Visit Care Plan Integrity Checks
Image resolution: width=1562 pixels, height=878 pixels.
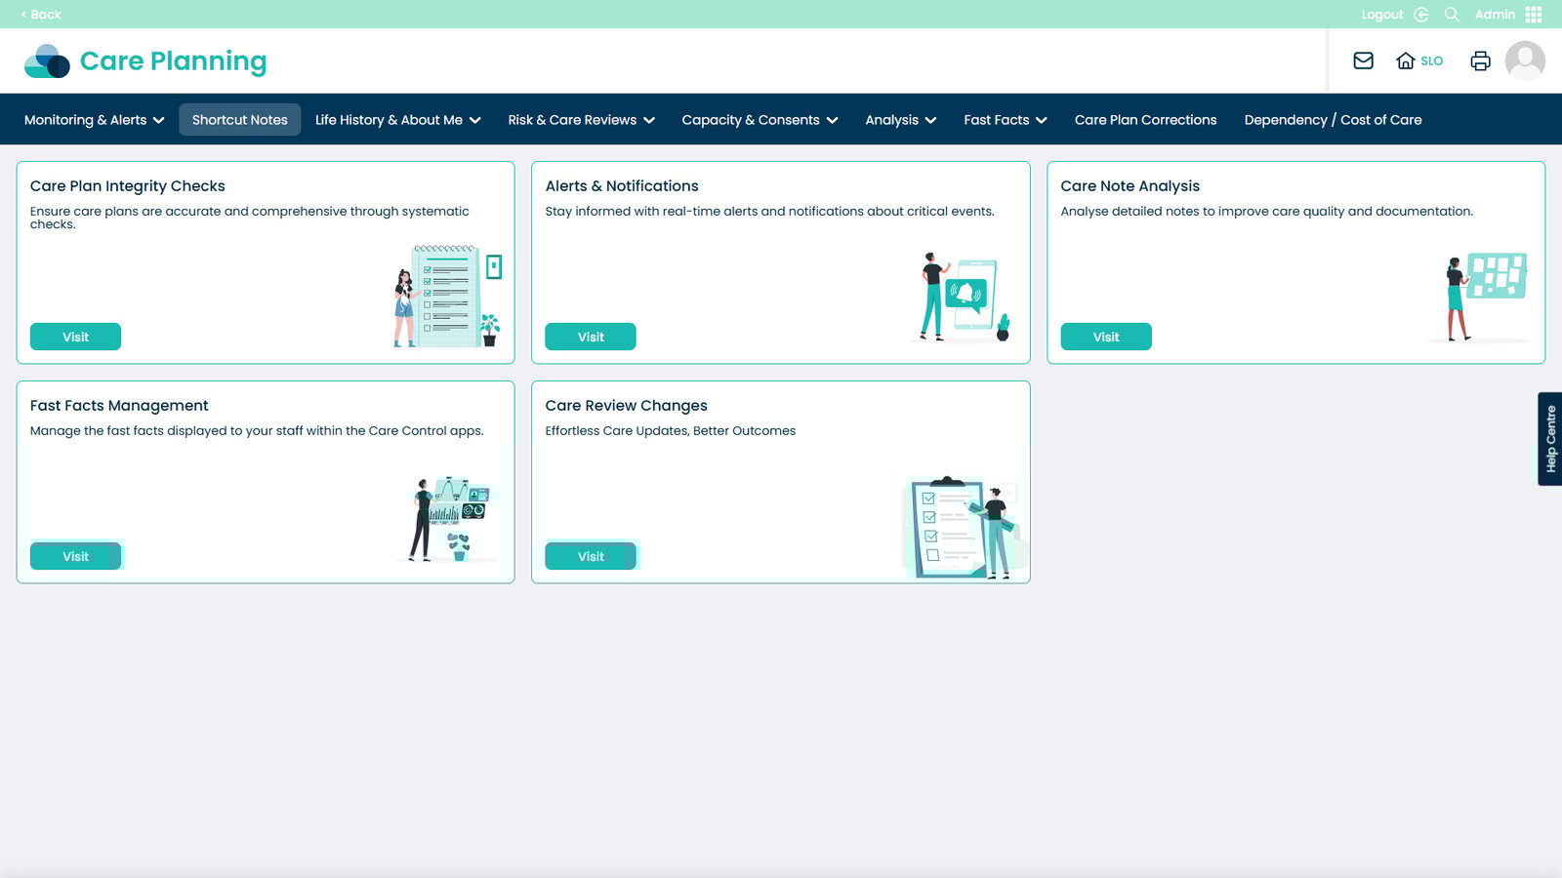point(75,337)
